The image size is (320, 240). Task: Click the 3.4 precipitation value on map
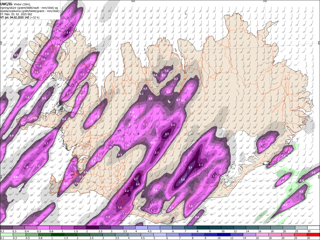(x=183, y=179)
